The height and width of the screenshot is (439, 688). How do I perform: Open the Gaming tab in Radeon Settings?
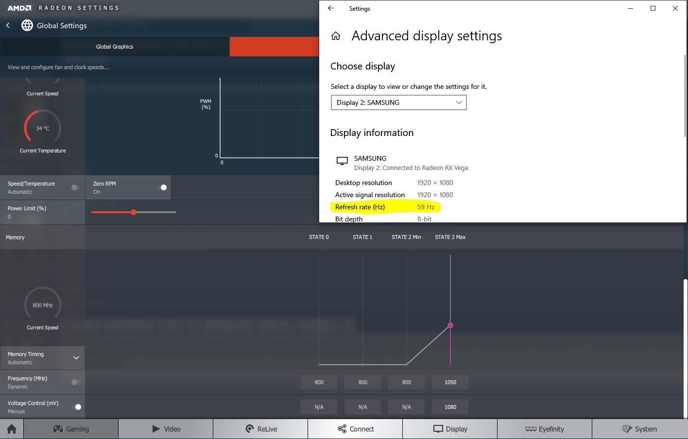pos(71,429)
